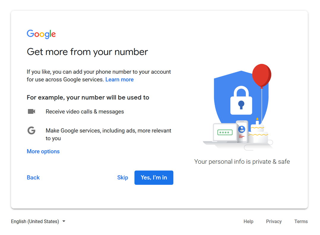Click the birthday cake illustration
Viewport: 320px width, 235px height.
[258, 132]
